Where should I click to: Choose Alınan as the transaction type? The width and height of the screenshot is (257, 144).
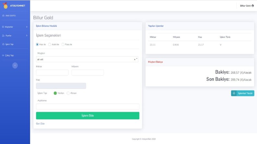click(68, 93)
